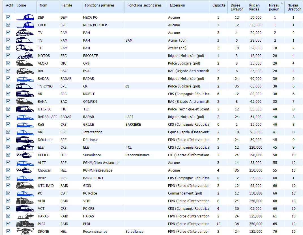
Task: Toggle the DRONE row Actif checkbox
Action: click(x=8, y=231)
